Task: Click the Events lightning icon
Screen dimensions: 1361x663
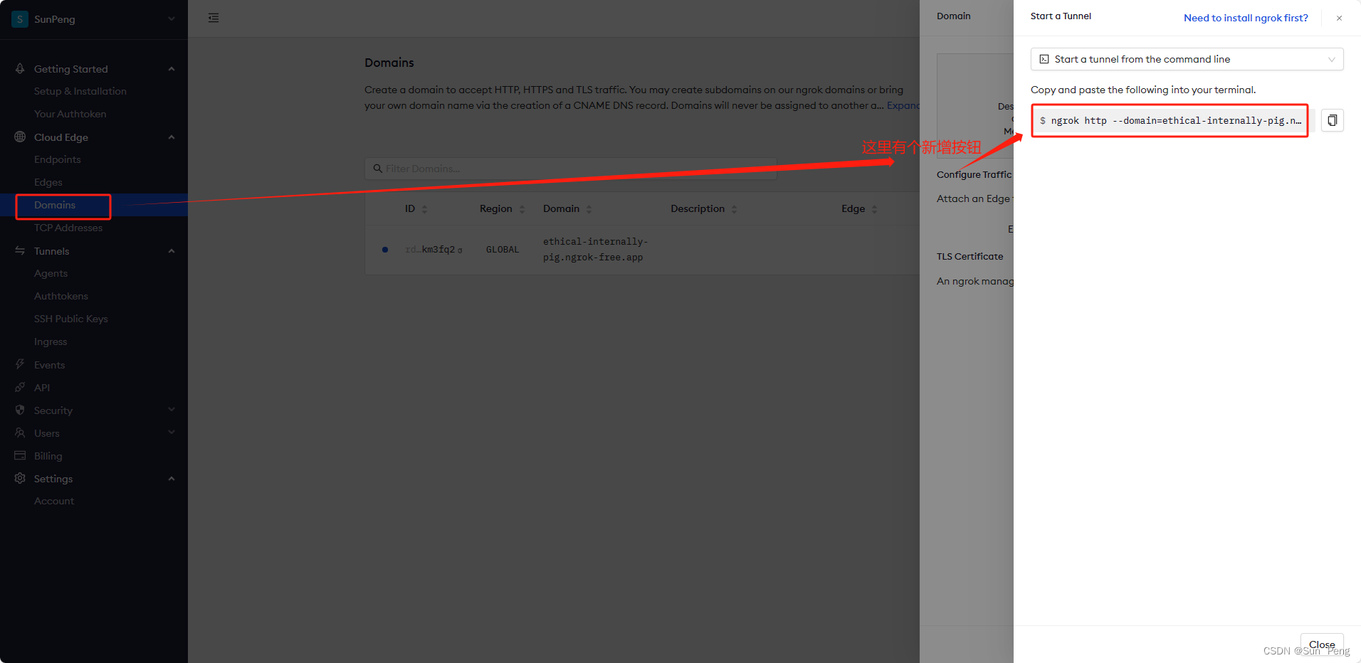Action: (x=20, y=364)
